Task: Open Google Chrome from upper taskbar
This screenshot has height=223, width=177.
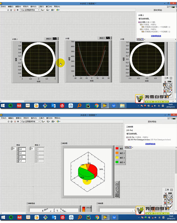Action: pyautogui.click(x=97, y=106)
